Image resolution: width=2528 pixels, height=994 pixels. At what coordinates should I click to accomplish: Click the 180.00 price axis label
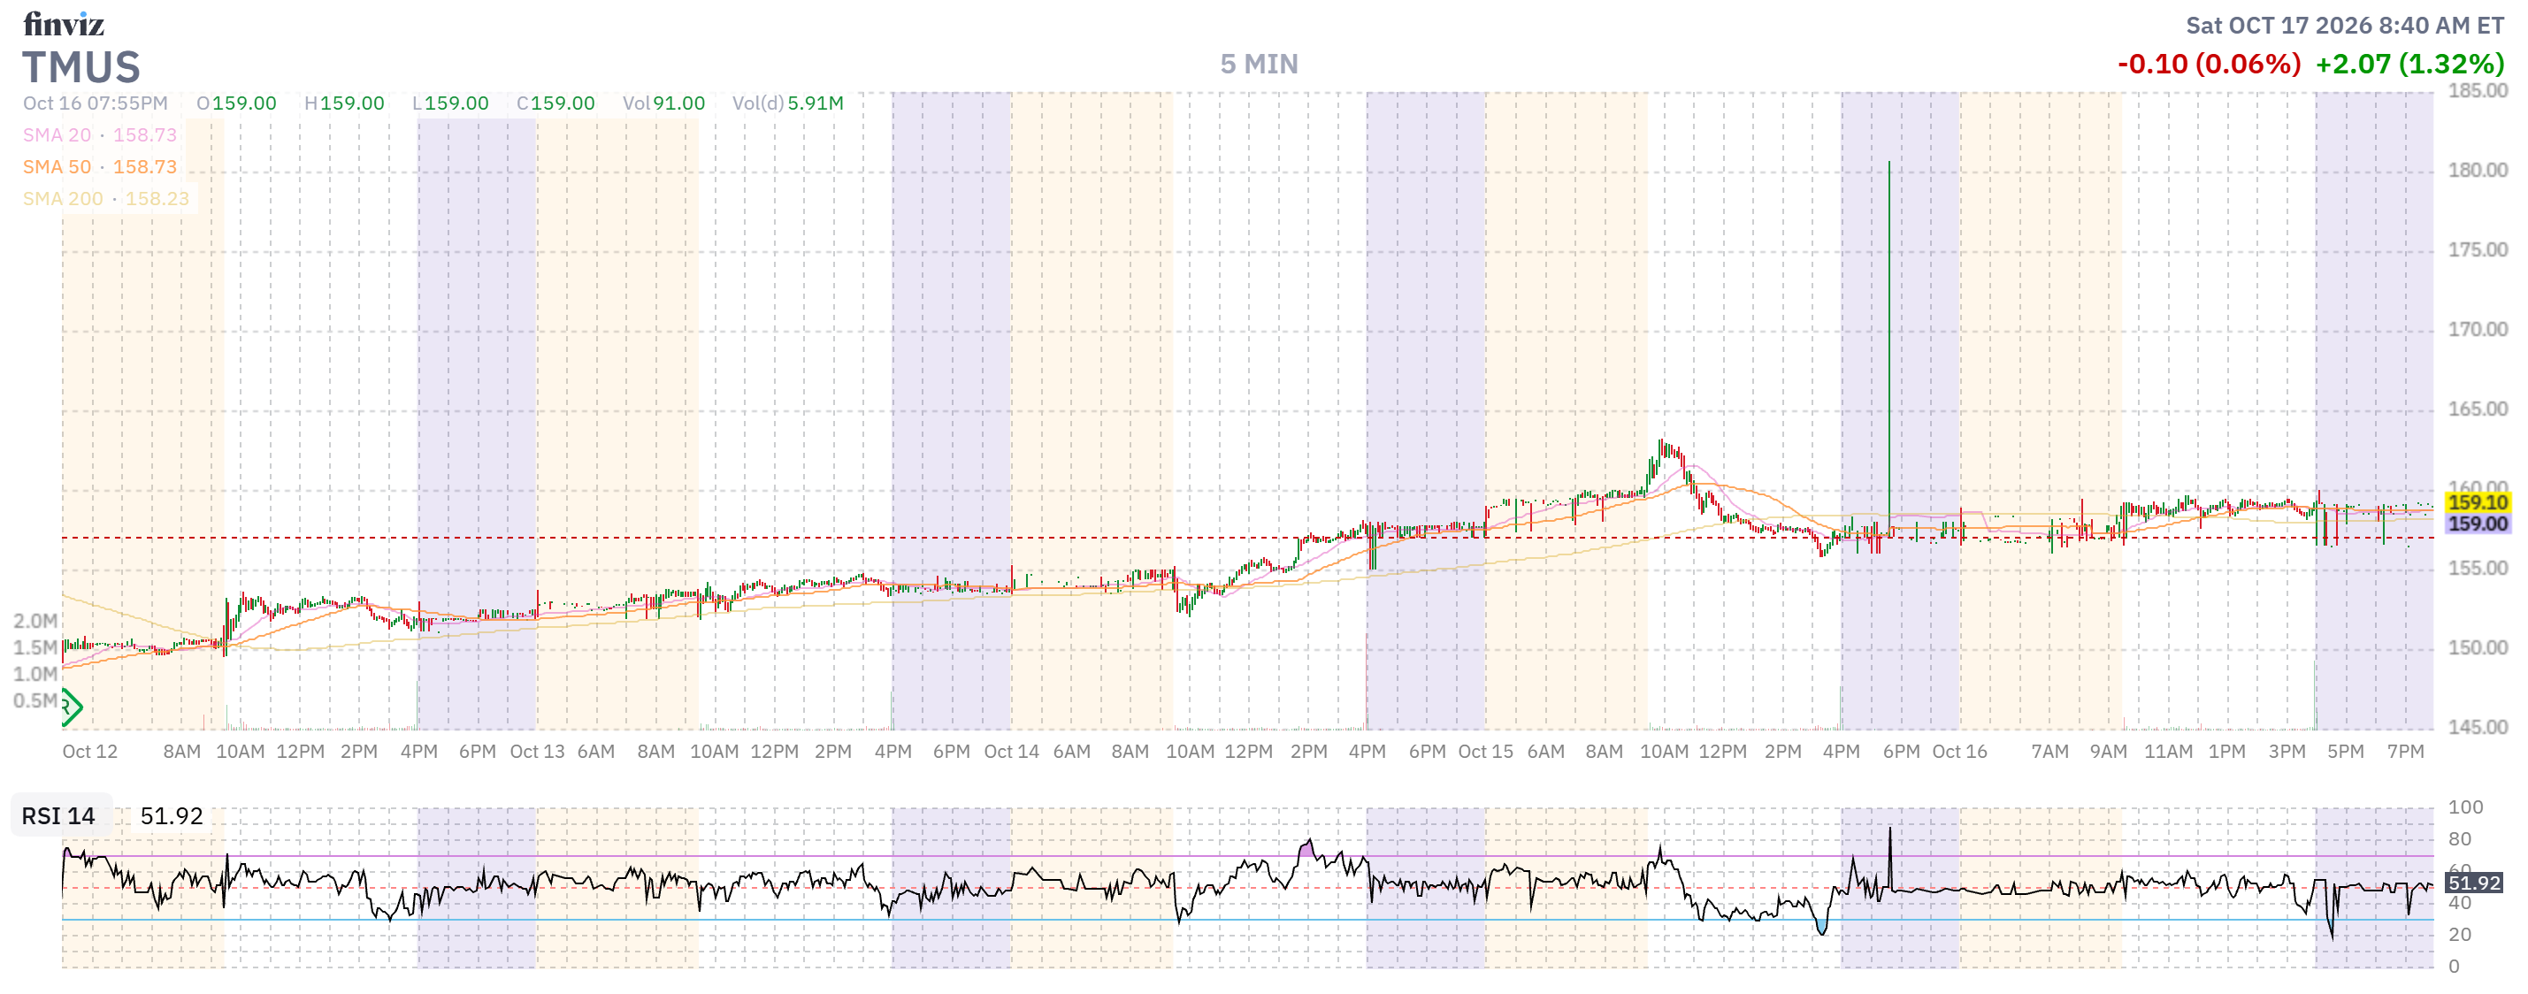click(2477, 170)
